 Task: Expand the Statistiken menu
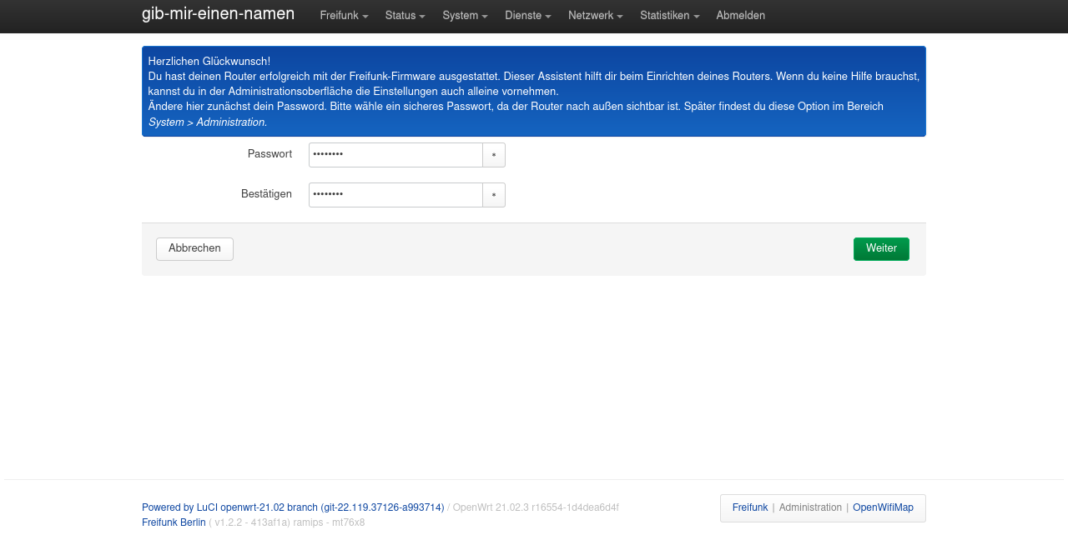pos(669,16)
